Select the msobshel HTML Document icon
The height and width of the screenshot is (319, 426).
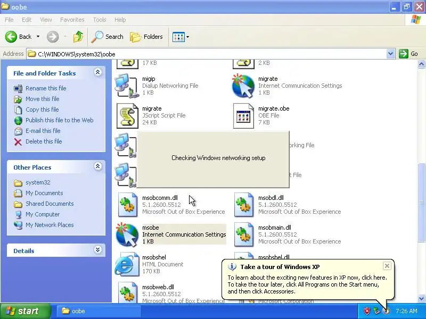click(x=127, y=264)
